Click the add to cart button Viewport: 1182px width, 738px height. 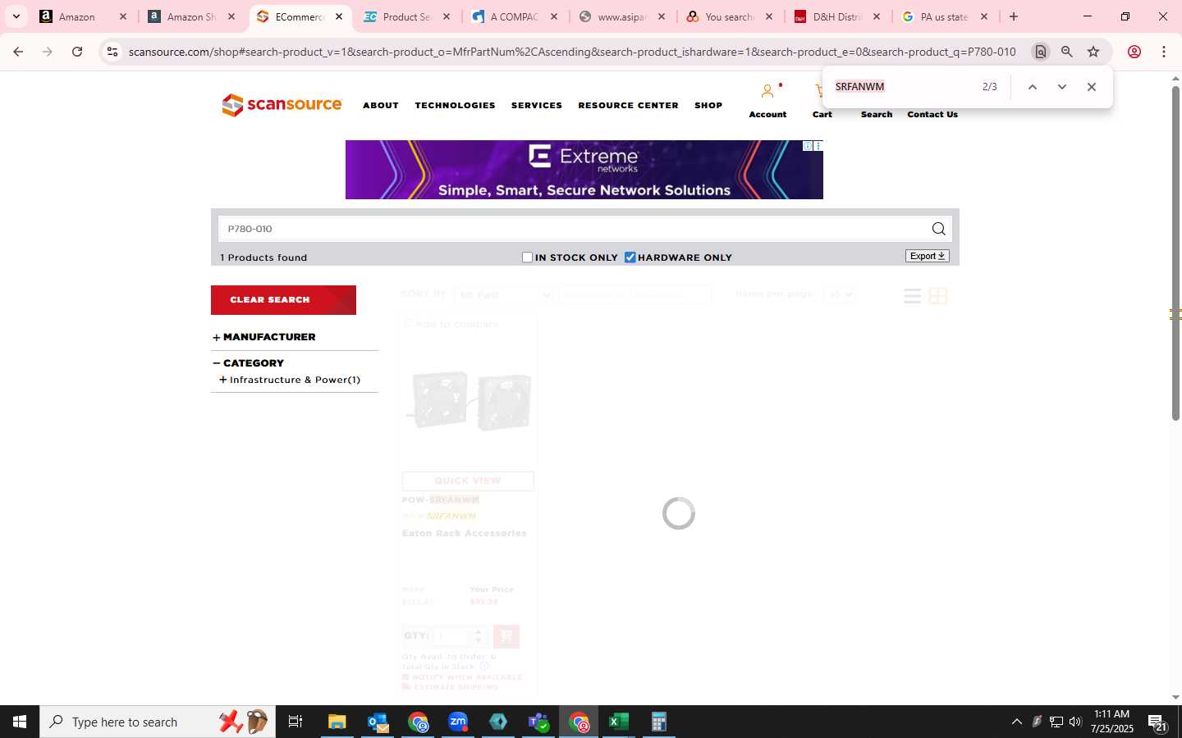pyautogui.click(x=506, y=636)
